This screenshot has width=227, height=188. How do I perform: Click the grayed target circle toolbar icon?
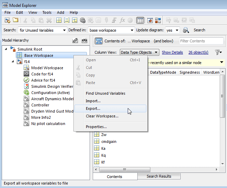point(130,20)
